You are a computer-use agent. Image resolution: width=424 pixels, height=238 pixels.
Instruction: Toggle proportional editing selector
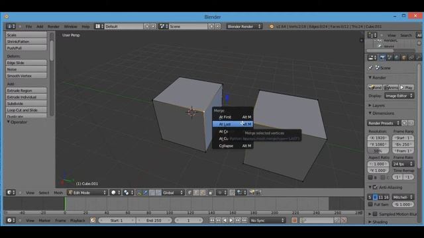[x=222, y=192]
